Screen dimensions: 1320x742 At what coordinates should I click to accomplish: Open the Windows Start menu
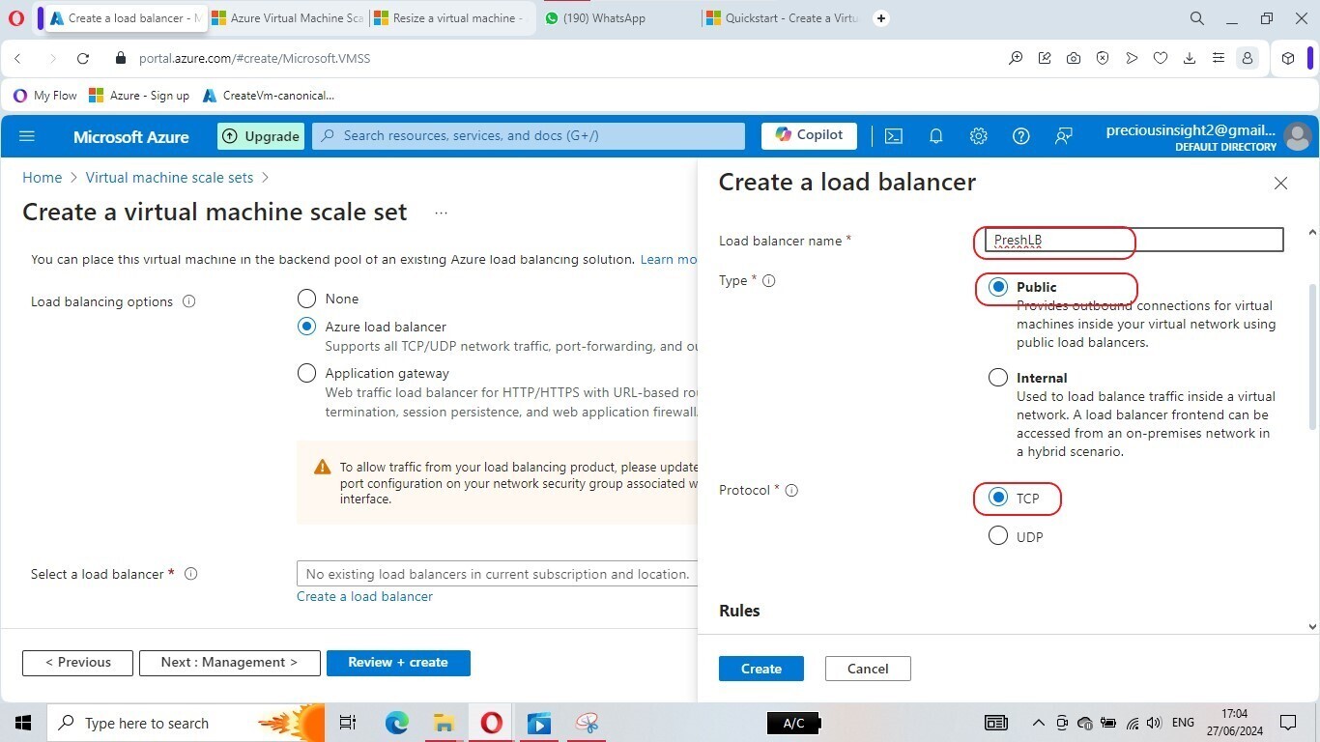tap(23, 723)
